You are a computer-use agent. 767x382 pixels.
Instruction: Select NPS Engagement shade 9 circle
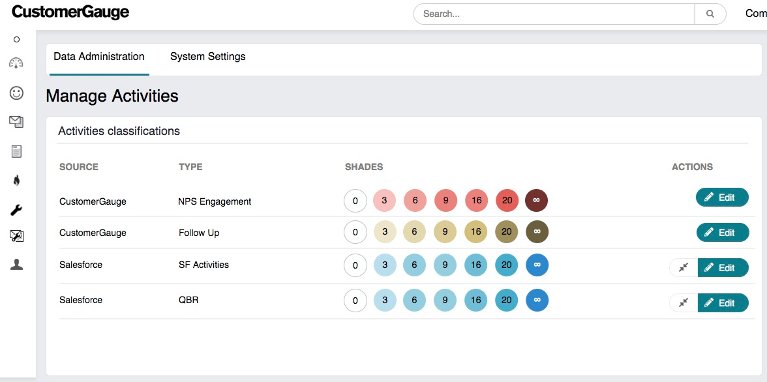pos(445,200)
